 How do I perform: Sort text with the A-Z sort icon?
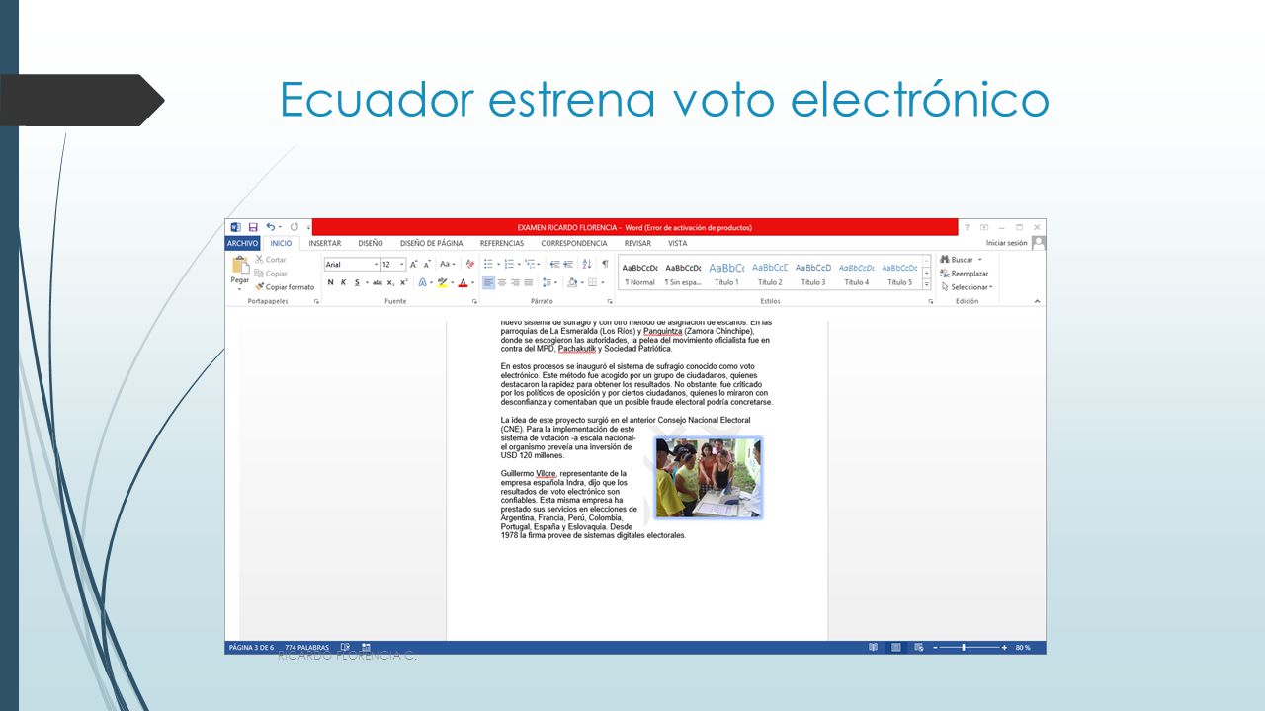click(x=587, y=265)
